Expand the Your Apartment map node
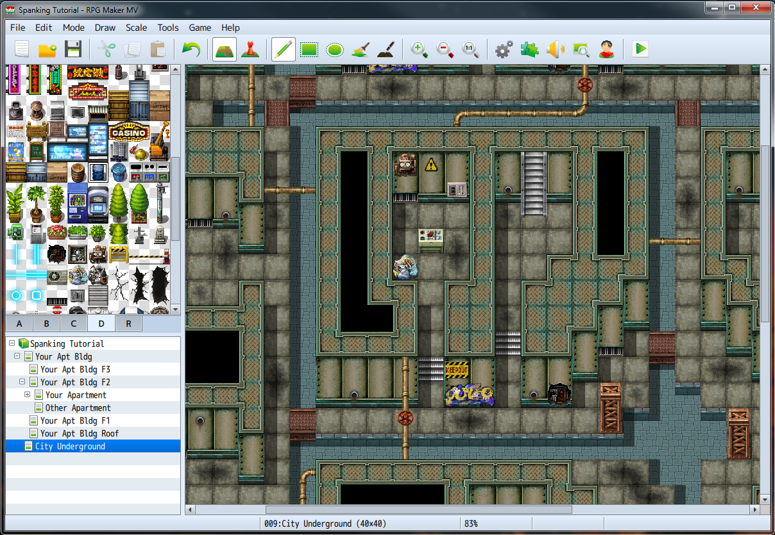Image resolution: width=775 pixels, height=535 pixels. [x=28, y=395]
